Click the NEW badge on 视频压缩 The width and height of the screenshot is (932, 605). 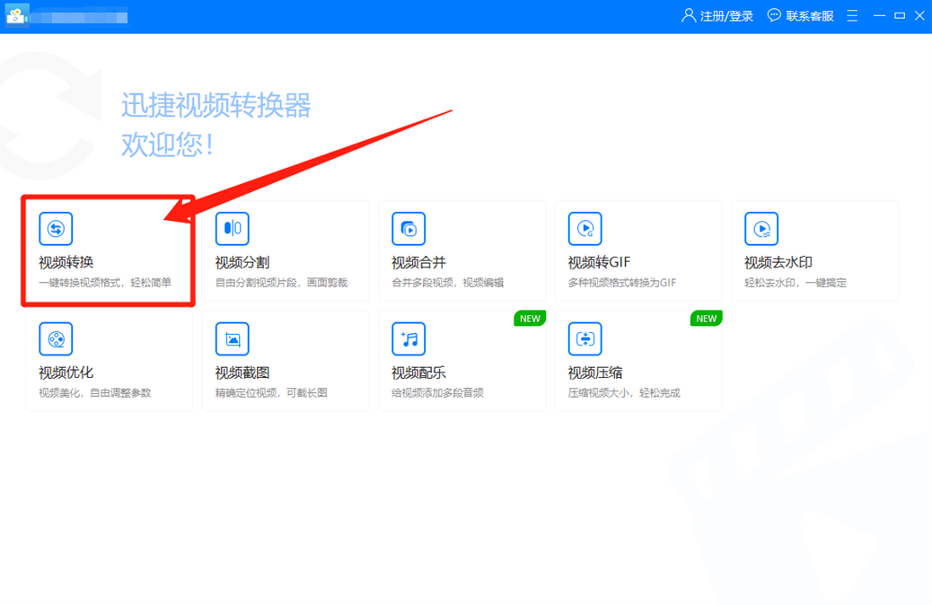706,319
